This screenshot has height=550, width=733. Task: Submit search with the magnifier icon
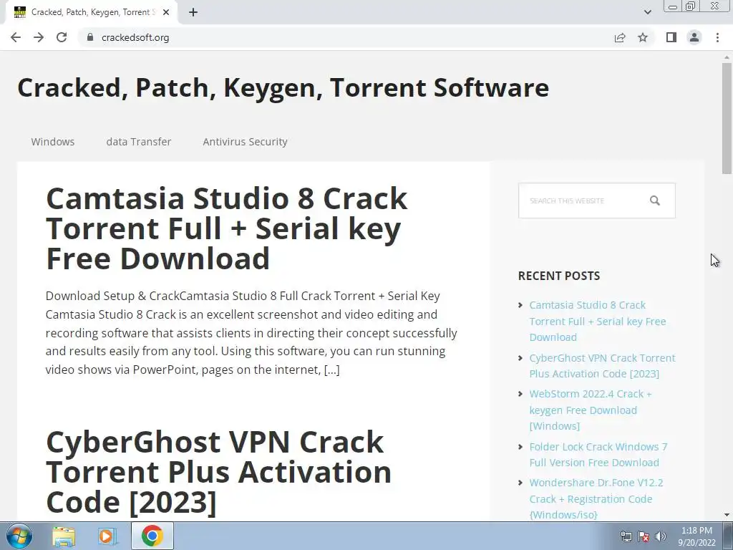[x=655, y=201]
